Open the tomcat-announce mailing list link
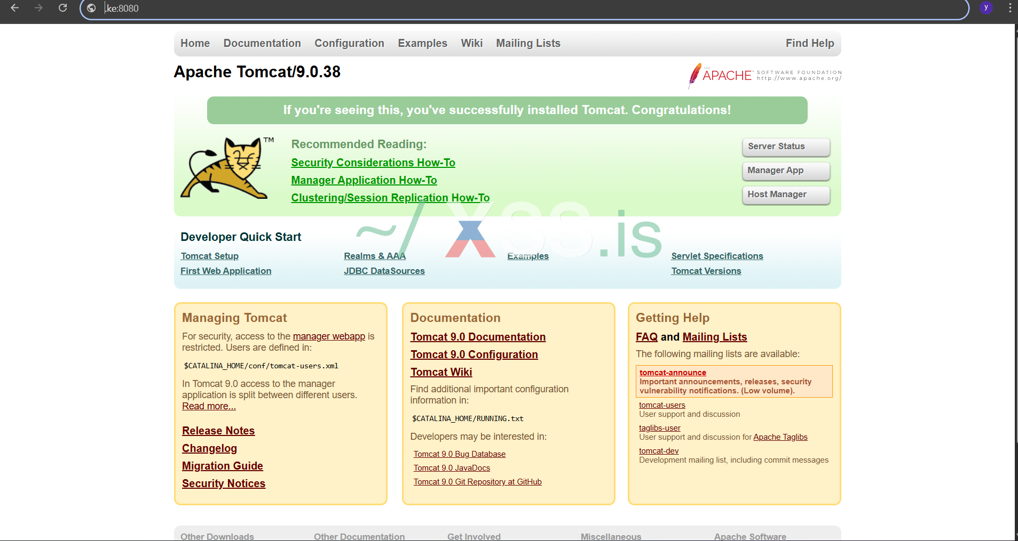Screen dimensions: 1018x541 click(673, 373)
